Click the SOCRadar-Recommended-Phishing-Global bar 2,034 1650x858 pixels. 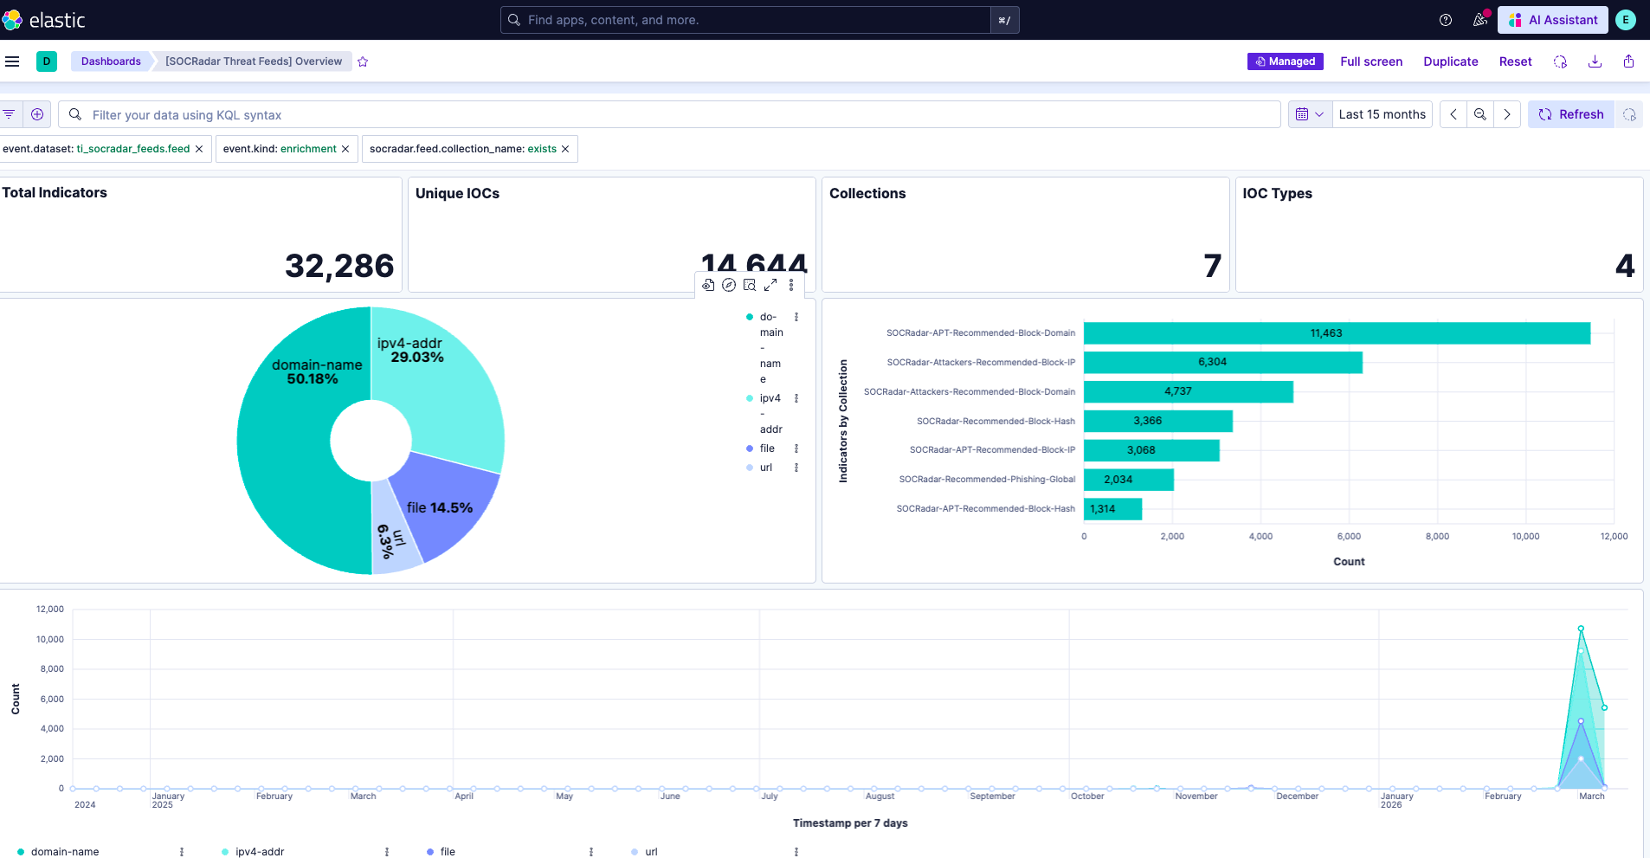(x=1128, y=480)
